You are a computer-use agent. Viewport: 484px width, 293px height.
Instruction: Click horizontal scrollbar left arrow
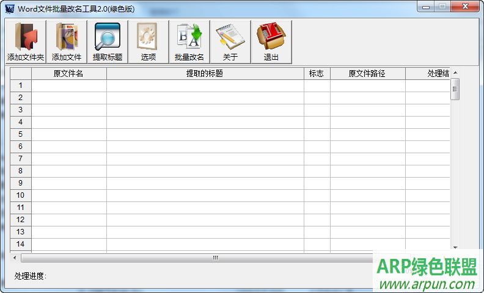point(15,258)
